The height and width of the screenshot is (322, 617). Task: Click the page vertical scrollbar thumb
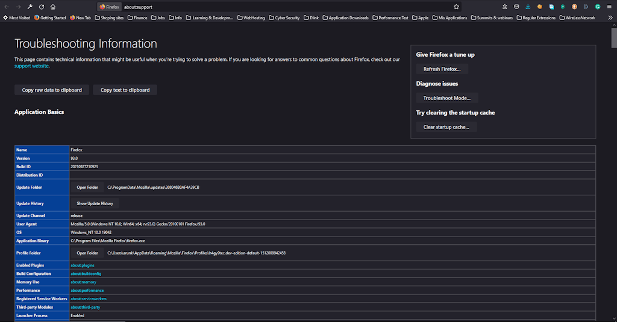(614, 38)
